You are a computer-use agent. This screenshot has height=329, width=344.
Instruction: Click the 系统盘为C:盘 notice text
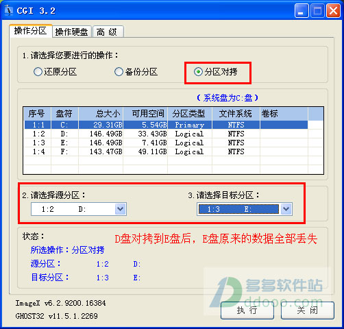click(228, 98)
